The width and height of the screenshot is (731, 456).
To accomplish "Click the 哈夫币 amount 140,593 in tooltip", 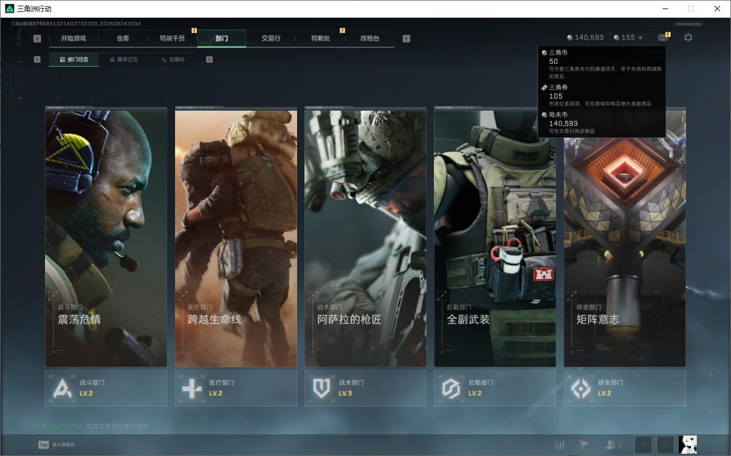I will tap(563, 123).
